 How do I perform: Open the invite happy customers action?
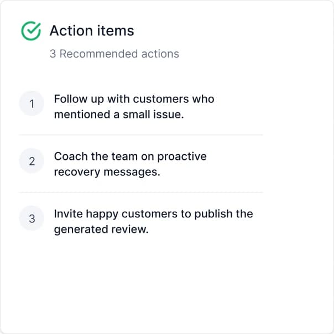click(x=153, y=222)
